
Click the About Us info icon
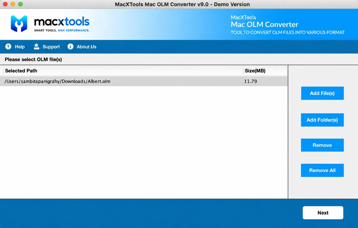pyautogui.click(x=70, y=46)
